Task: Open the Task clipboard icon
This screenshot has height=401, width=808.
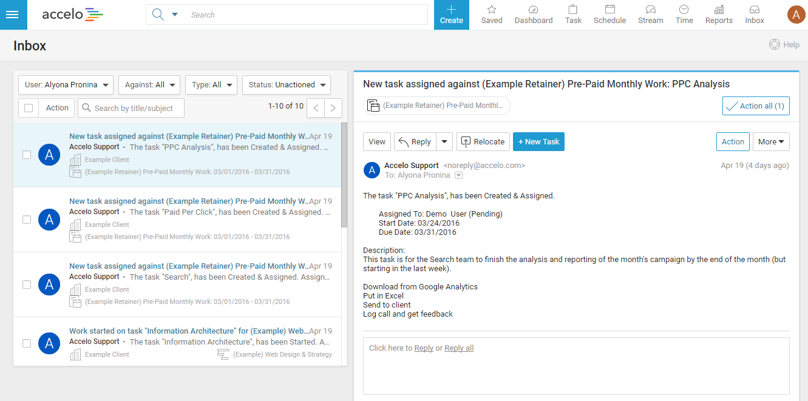Action: (x=573, y=10)
